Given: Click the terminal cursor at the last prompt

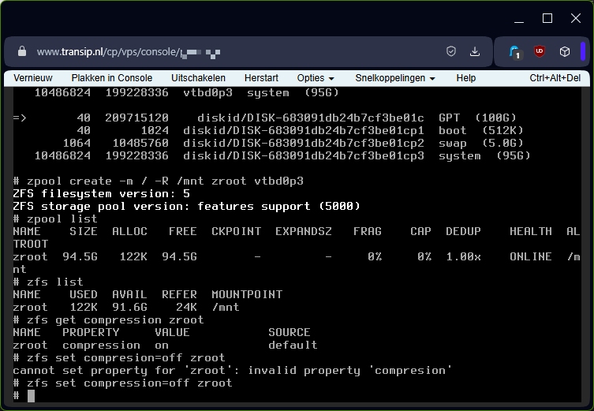Looking at the screenshot, I should point(31,396).
